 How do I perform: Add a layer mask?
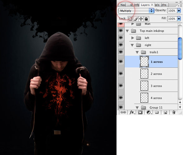coord(140,112)
